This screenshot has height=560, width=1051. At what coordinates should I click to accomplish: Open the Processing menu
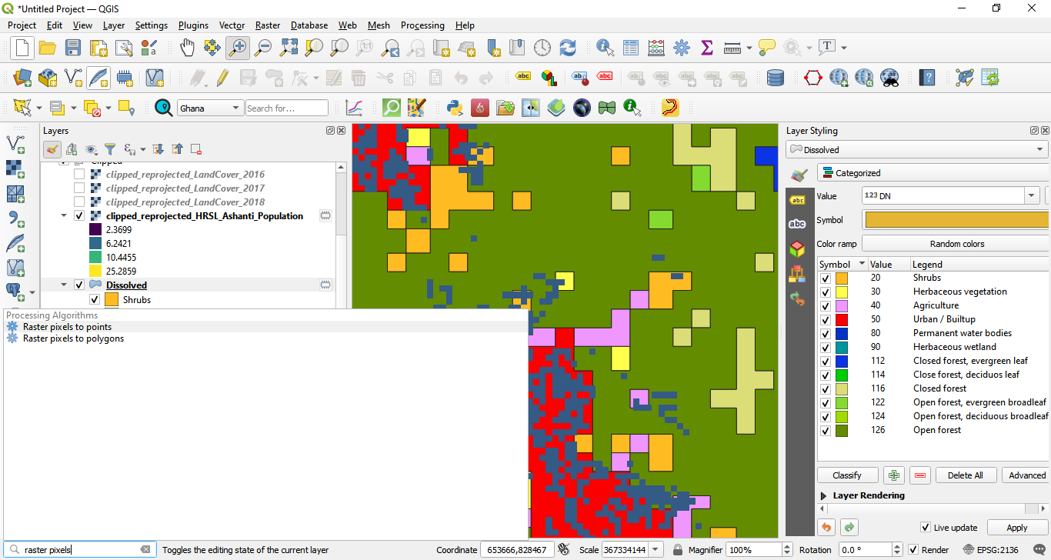pyautogui.click(x=422, y=25)
